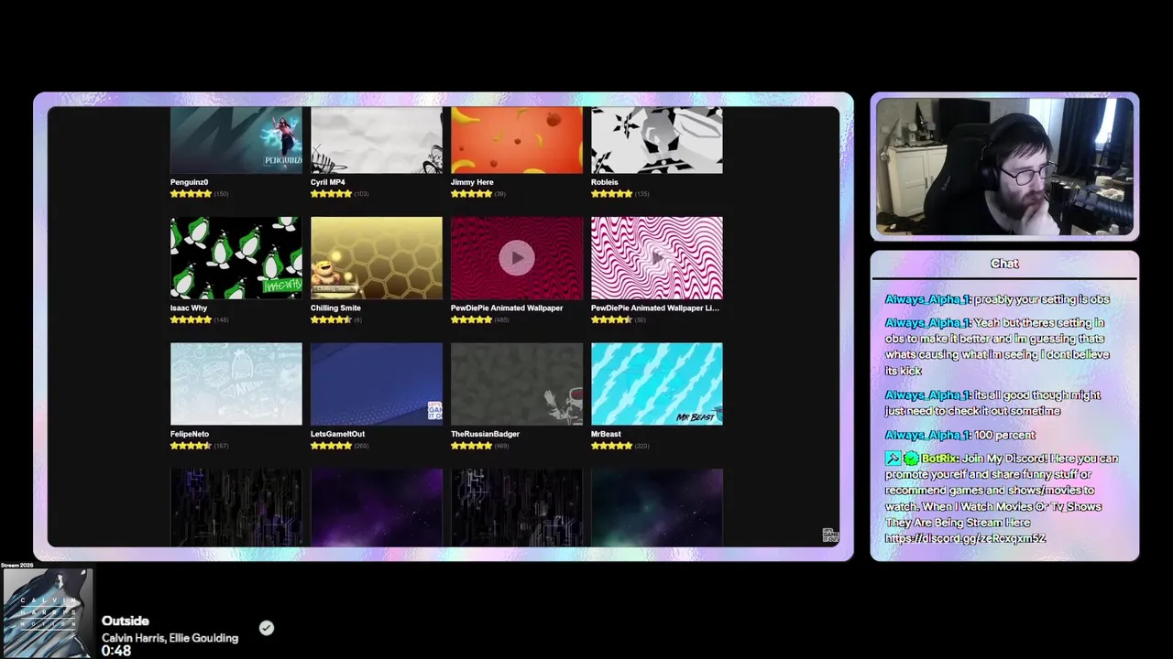Click the Jimmy Here title link
This screenshot has height=659, width=1173.
tap(472, 182)
